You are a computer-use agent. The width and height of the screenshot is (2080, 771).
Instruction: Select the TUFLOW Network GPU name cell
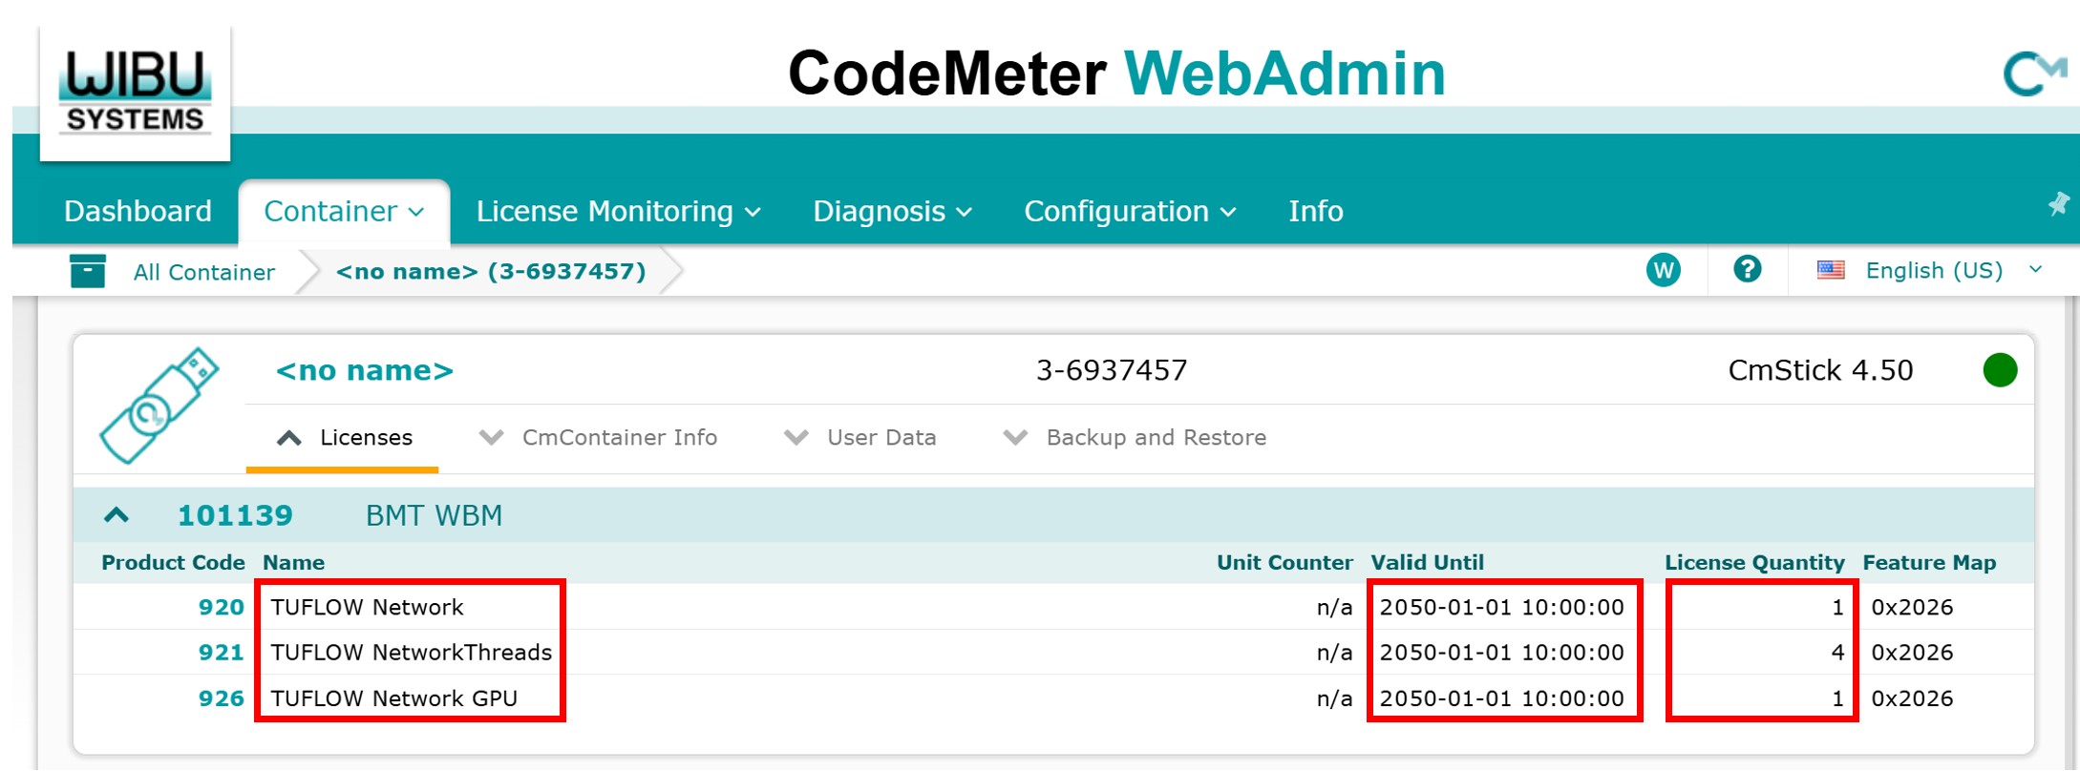tap(393, 698)
